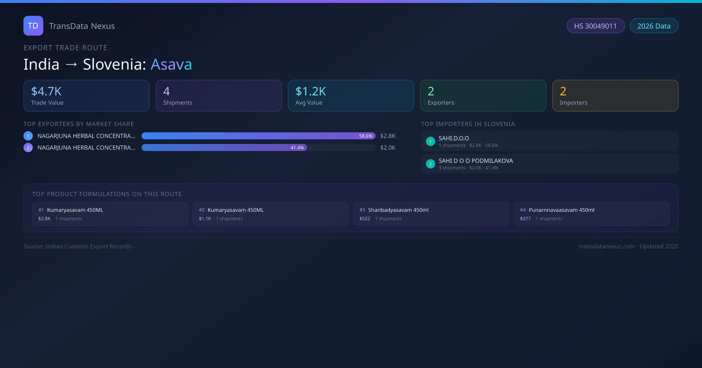
Task: Expand the truncated NAGARJUNA HERBAL CONCENTRA... name
Action: 86,136
